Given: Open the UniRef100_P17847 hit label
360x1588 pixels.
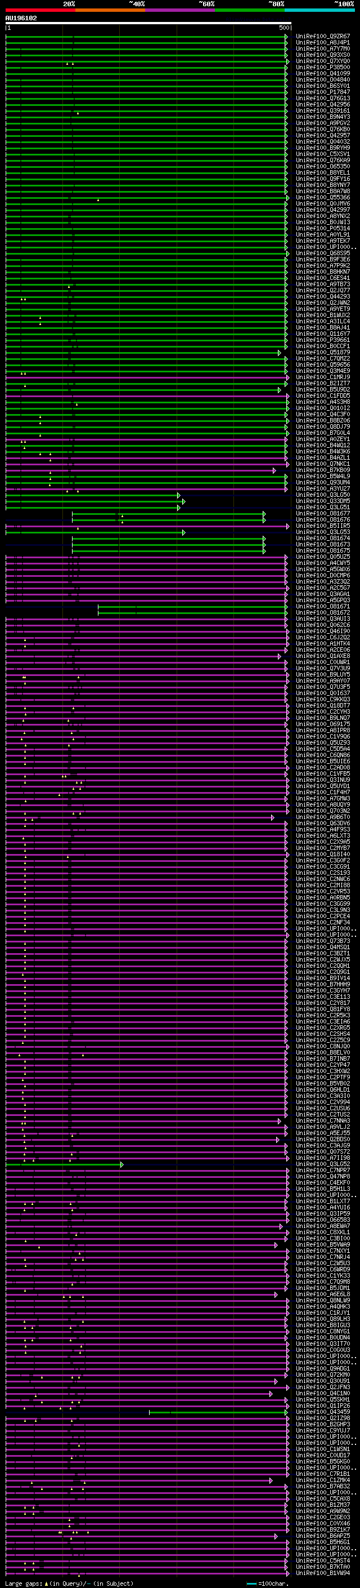Looking at the screenshot, I should pos(323,92).
